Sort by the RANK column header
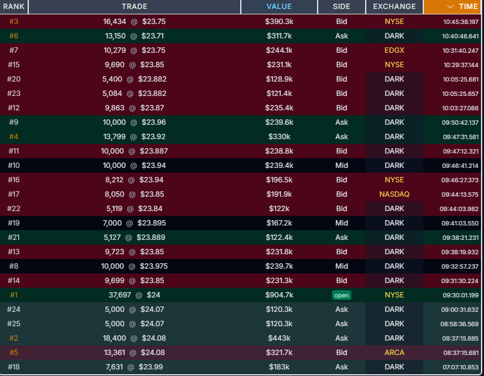The image size is (484, 376). (x=14, y=7)
